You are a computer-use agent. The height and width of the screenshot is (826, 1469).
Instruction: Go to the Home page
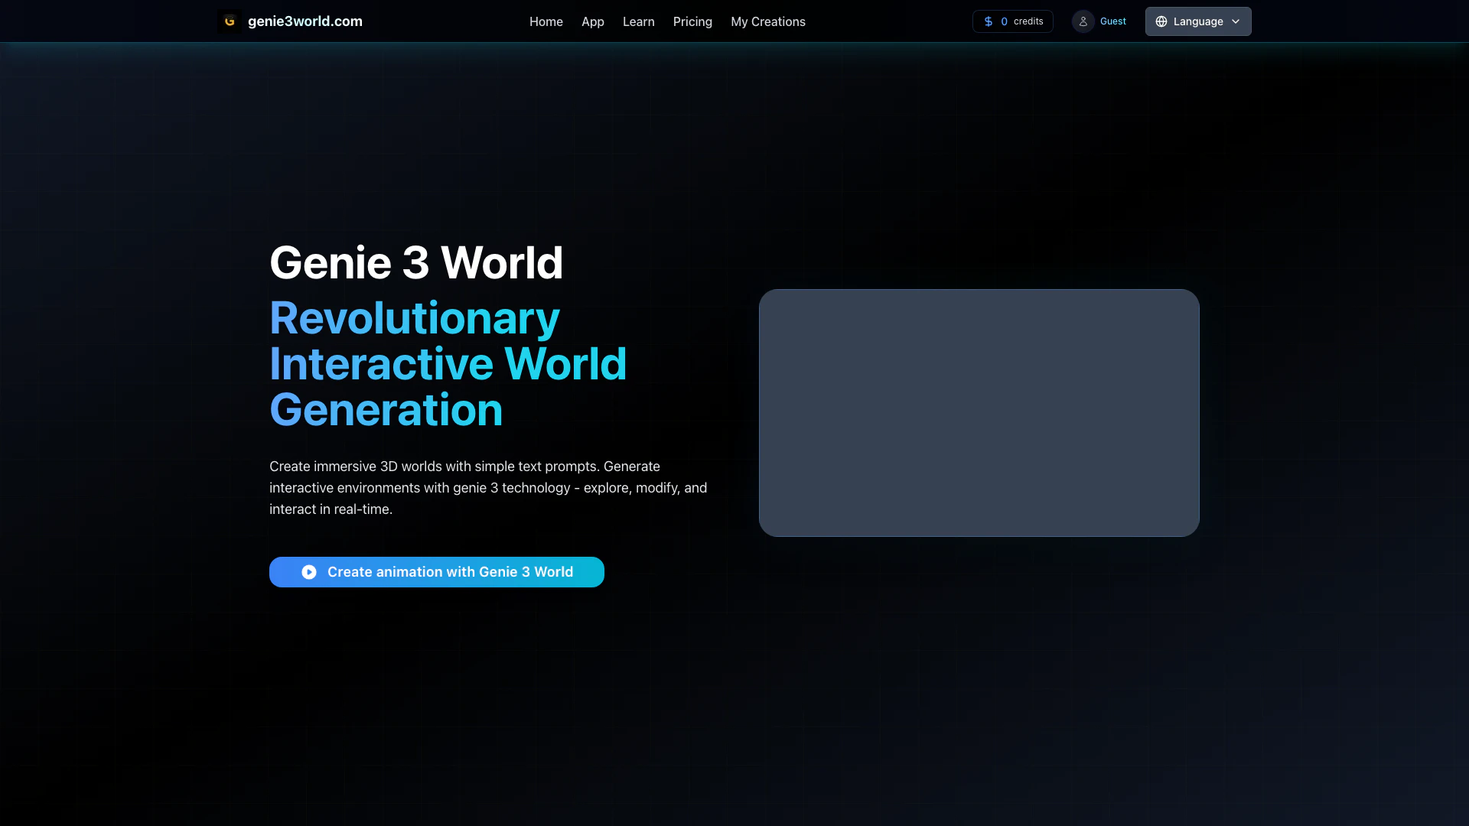(546, 21)
